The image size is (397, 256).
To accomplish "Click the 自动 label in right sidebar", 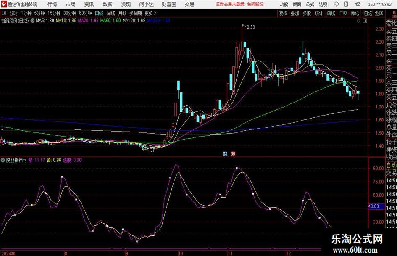I will (392, 165).
